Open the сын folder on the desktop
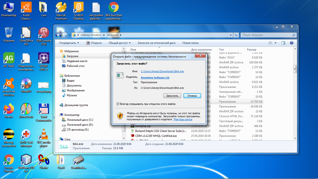Image resolution: width=318 pixels, height=179 pixels. (44, 9)
